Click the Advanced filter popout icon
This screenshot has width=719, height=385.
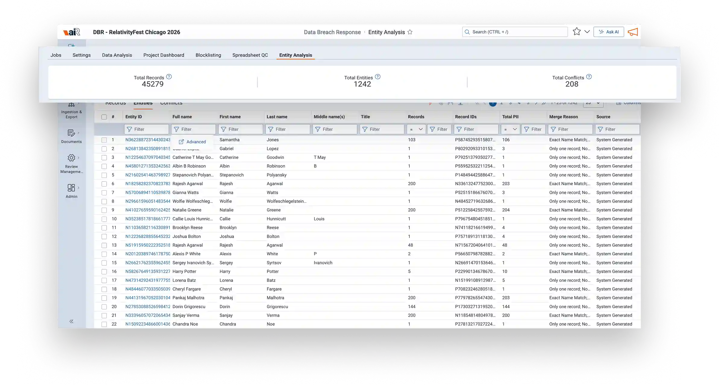181,142
